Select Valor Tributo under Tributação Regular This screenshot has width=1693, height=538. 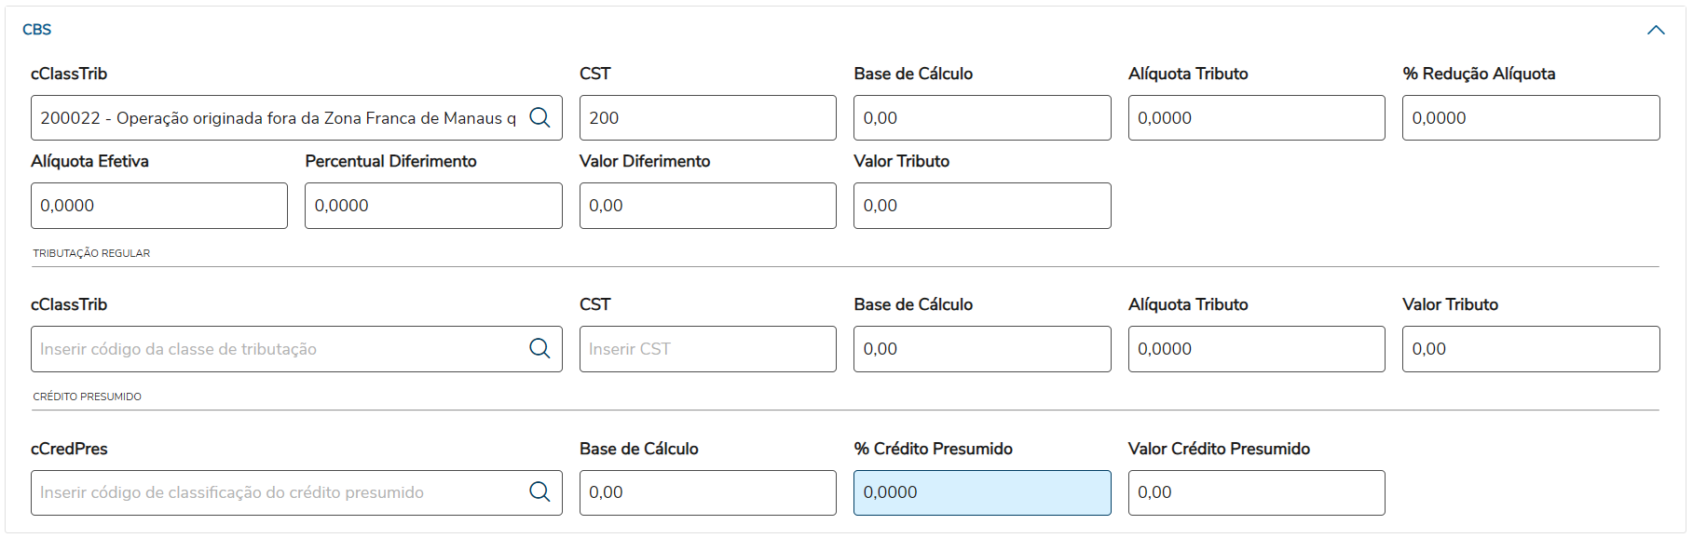(x=1530, y=349)
